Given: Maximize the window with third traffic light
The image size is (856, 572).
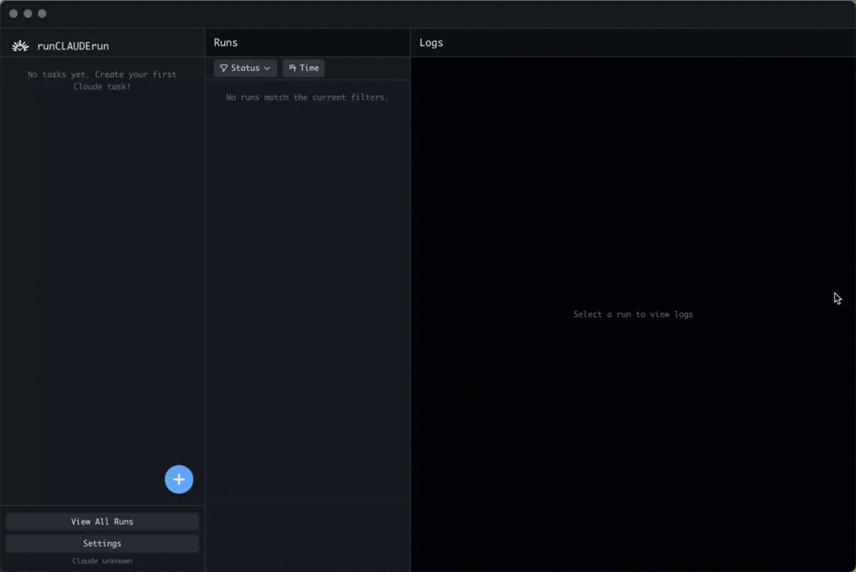Looking at the screenshot, I should point(42,13).
